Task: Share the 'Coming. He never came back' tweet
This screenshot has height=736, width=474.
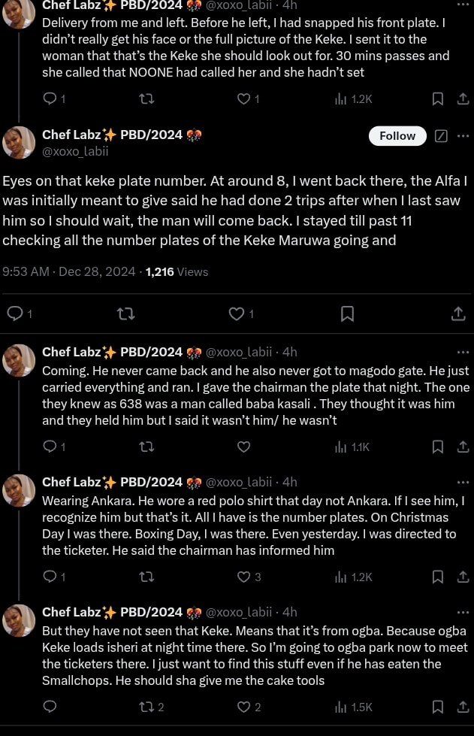Action: 461,447
